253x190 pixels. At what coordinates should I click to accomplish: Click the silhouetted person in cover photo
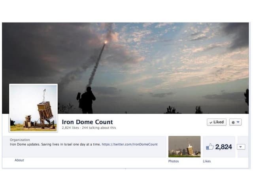(x=87, y=101)
